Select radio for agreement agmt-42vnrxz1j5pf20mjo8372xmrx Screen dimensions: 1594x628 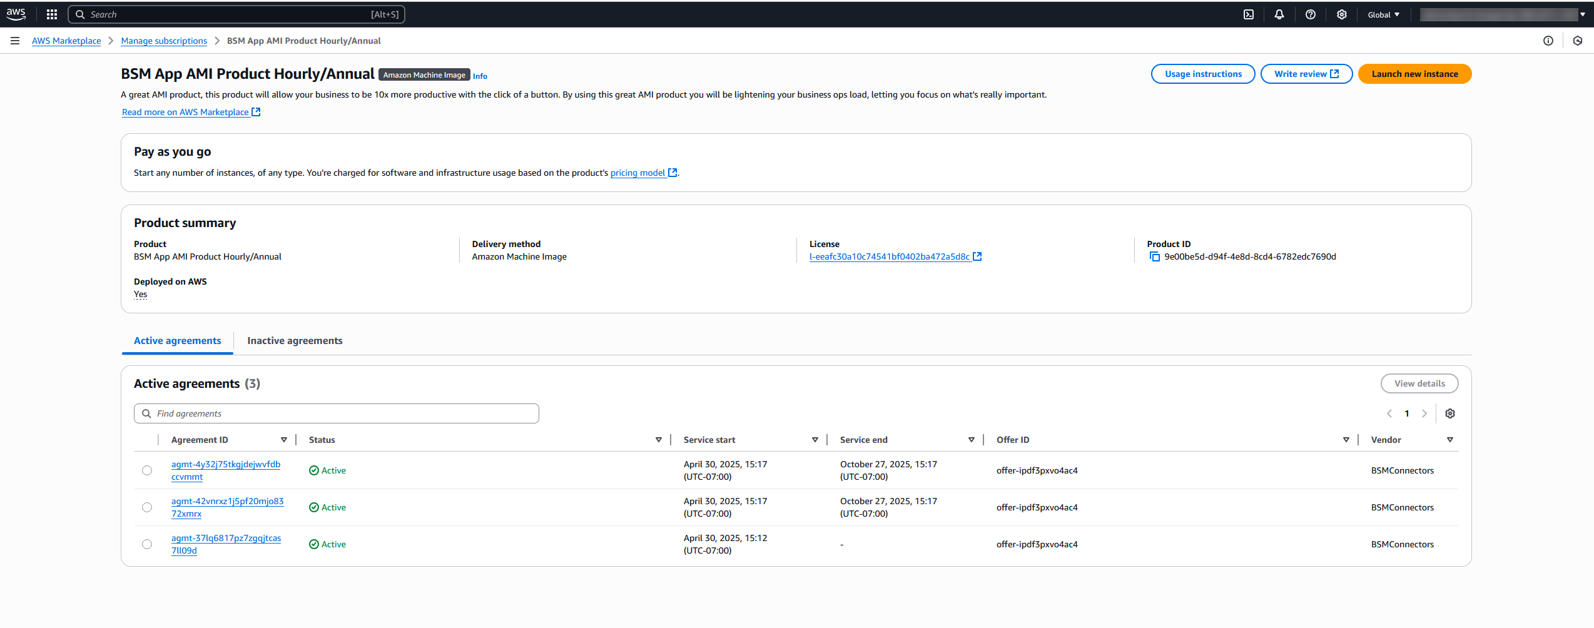[146, 507]
